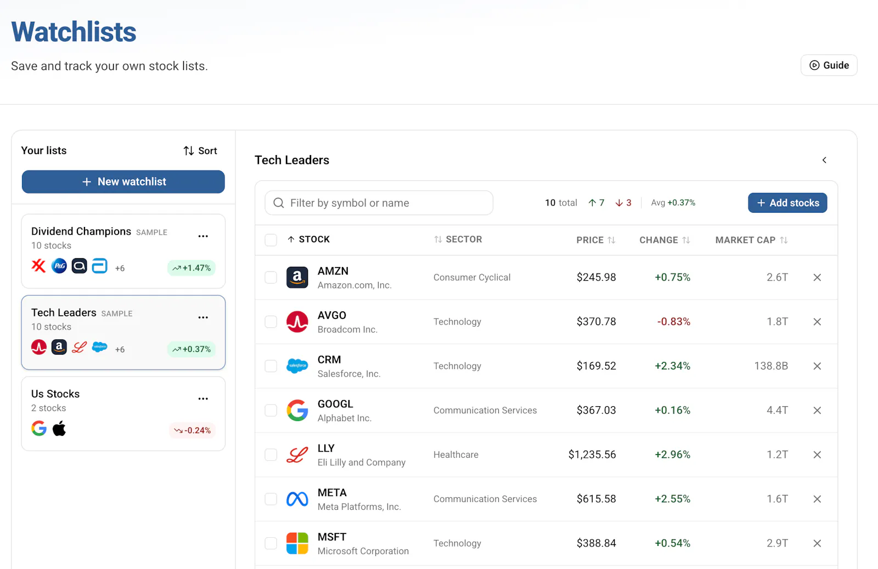The image size is (878, 569).
Task: Click the Salesforce logo in CRM row
Action: [x=297, y=366]
